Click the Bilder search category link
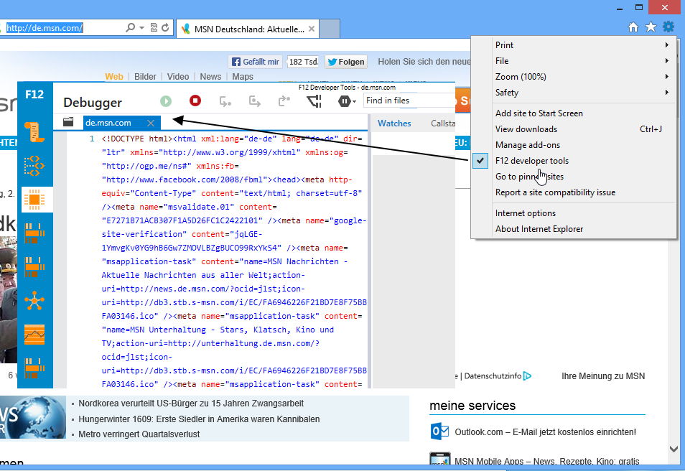This screenshot has height=471, width=685. pos(145,76)
